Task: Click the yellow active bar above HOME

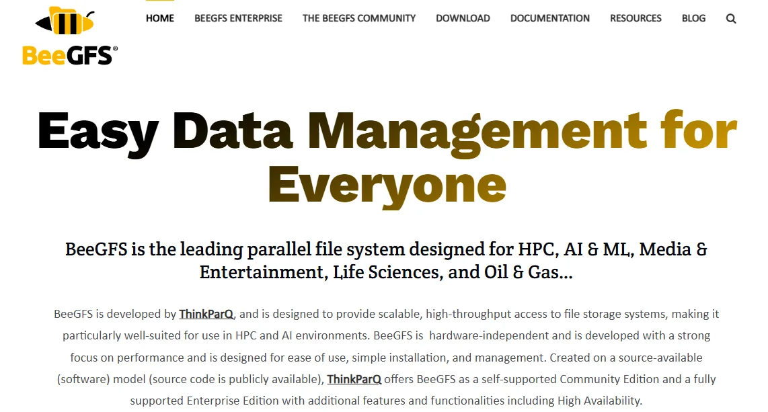Action: (x=160, y=1)
